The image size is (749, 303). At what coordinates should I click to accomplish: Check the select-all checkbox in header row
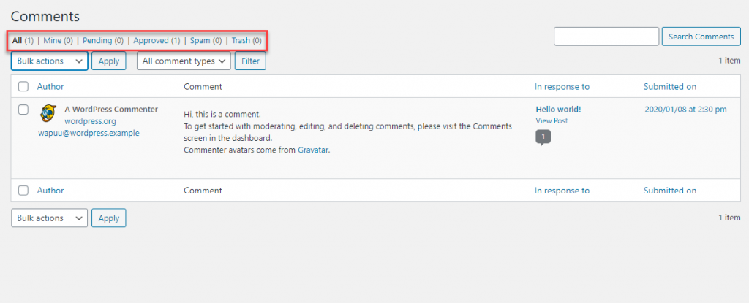23,86
